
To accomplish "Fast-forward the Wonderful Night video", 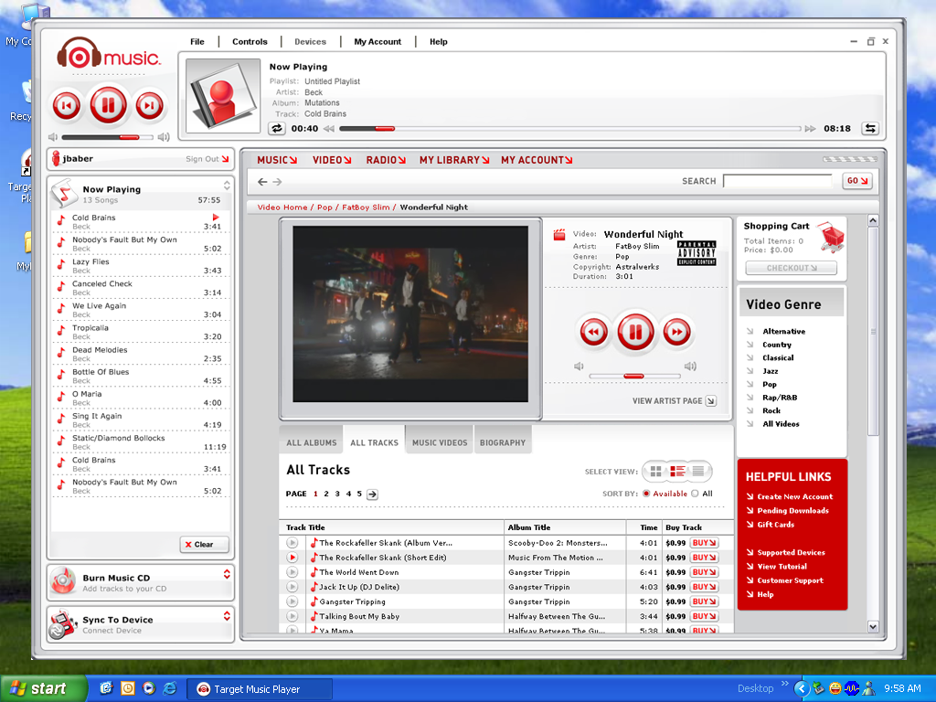I will 677,332.
